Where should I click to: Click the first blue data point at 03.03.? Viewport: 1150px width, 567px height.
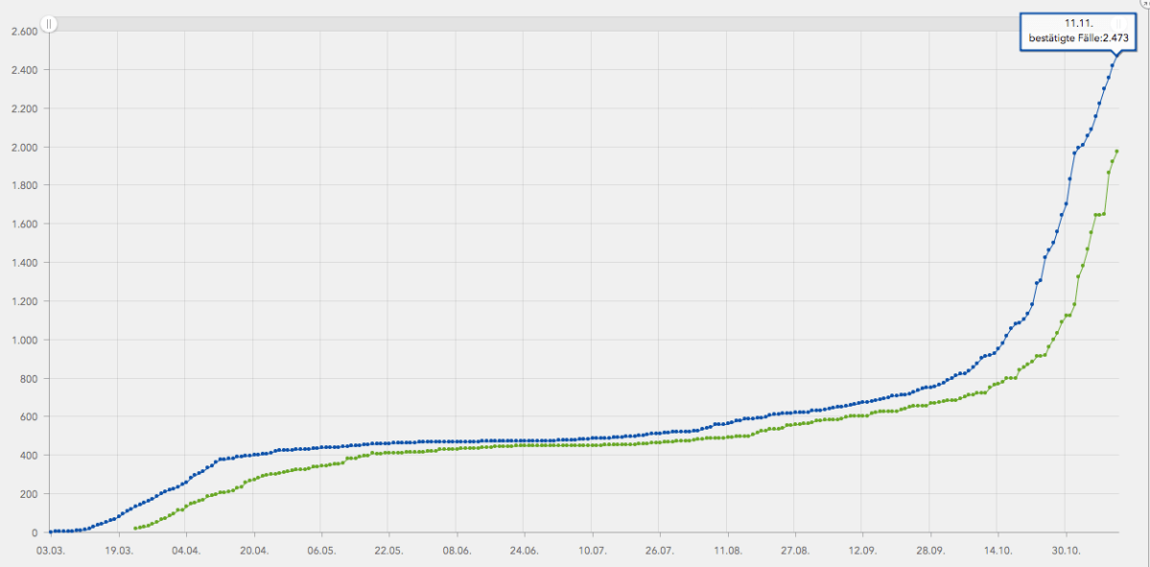coord(50,532)
